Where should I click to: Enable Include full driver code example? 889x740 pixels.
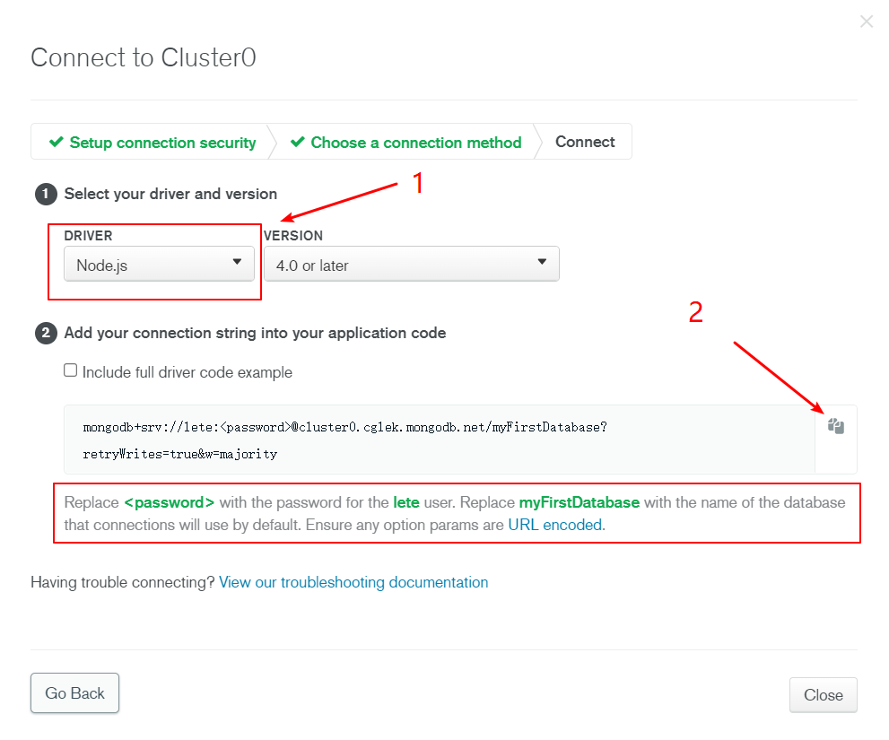[71, 370]
